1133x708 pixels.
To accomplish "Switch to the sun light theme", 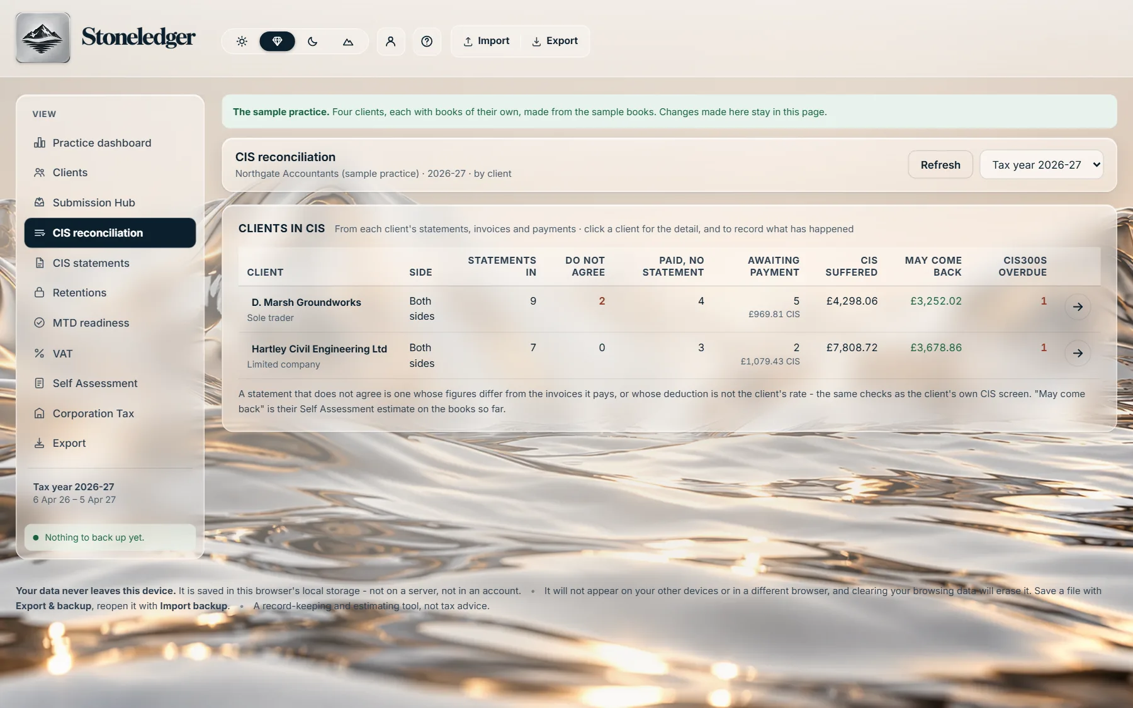I will click(x=242, y=42).
